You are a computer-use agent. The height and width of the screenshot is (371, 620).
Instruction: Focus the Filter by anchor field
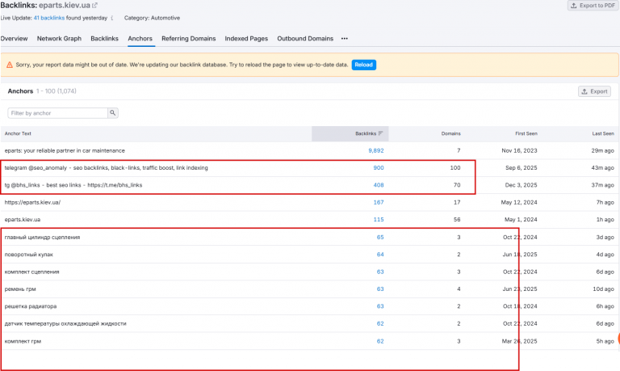(x=58, y=113)
